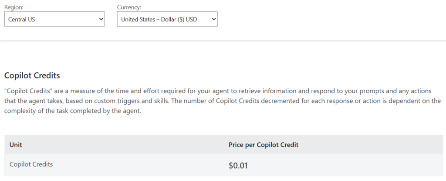This screenshot has height=181, width=446.
Task: Open the Region dropdown
Action: click(54, 19)
